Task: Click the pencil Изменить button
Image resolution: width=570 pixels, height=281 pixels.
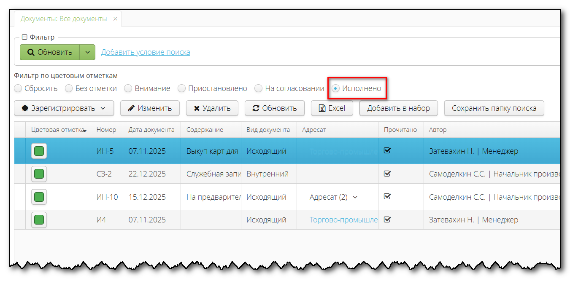Action: pyautogui.click(x=150, y=108)
